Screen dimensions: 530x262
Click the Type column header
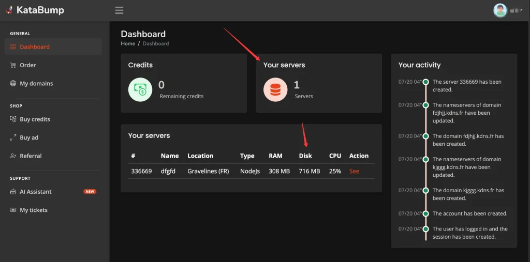[x=247, y=156]
